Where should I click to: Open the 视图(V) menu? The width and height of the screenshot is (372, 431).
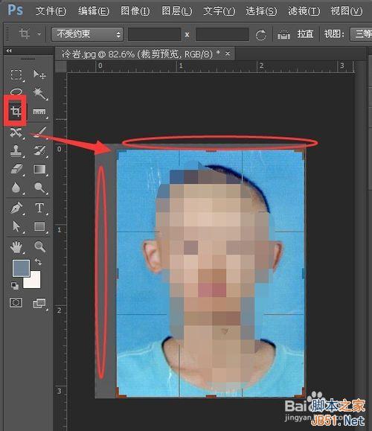point(347,11)
